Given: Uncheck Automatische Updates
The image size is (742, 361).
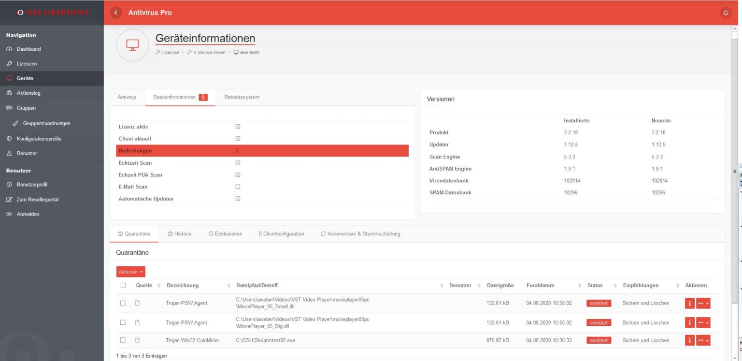Looking at the screenshot, I should [237, 199].
